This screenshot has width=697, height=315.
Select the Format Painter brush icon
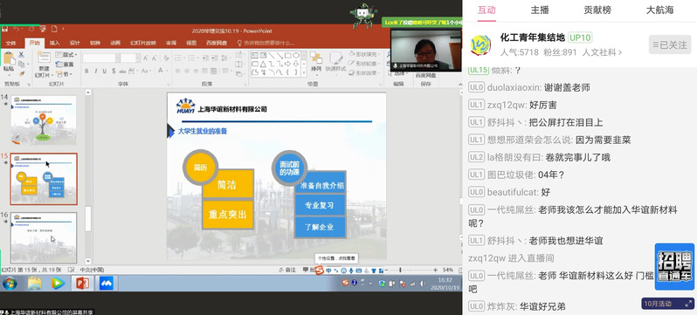(x=21, y=73)
